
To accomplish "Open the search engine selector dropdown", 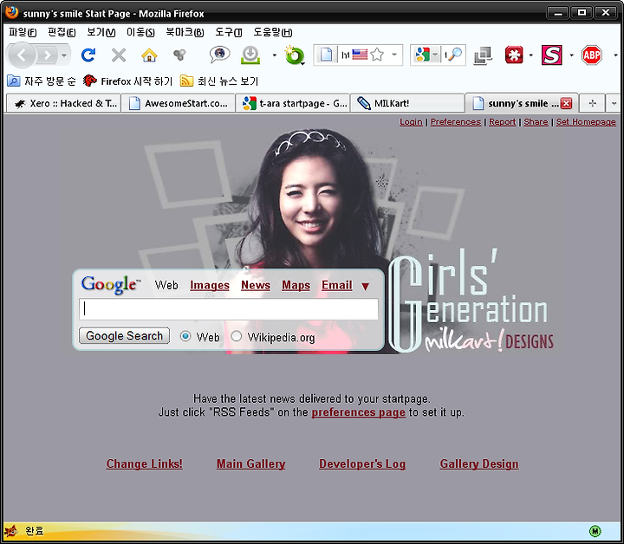I will click(435, 55).
